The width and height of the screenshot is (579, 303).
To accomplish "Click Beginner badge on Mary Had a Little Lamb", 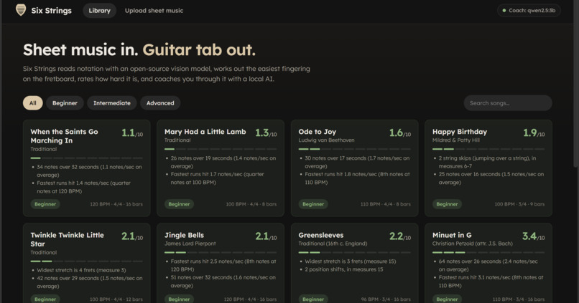I will 179,204.
